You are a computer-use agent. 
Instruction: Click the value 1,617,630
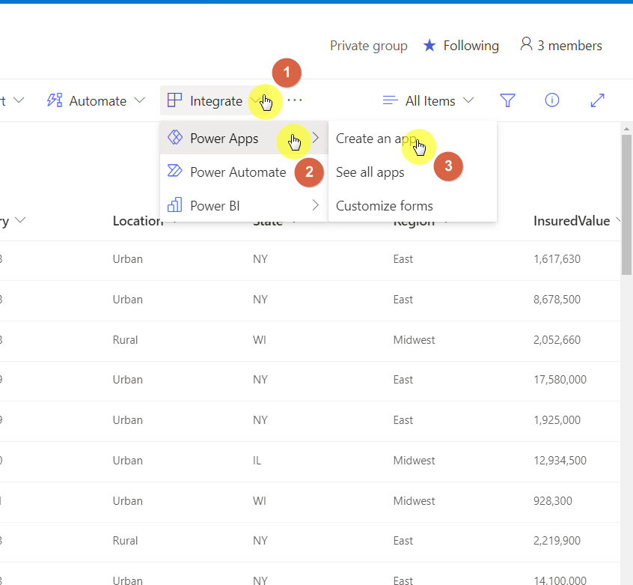tap(557, 259)
